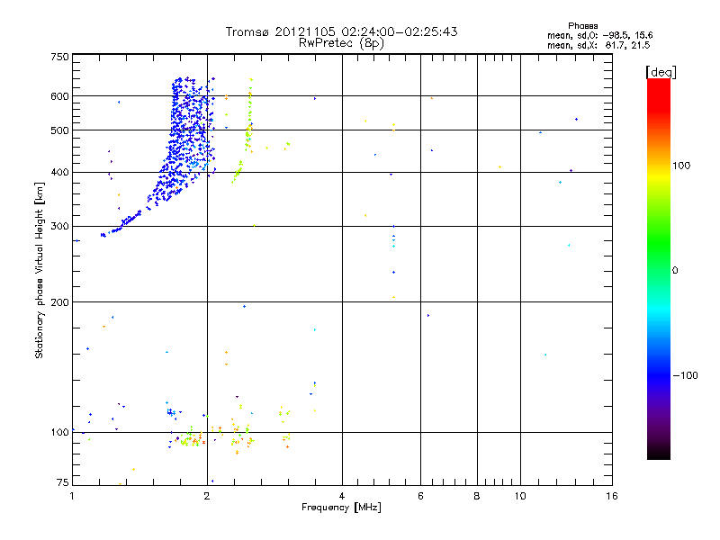Click the y-axis tick label '200'

(x=59, y=302)
